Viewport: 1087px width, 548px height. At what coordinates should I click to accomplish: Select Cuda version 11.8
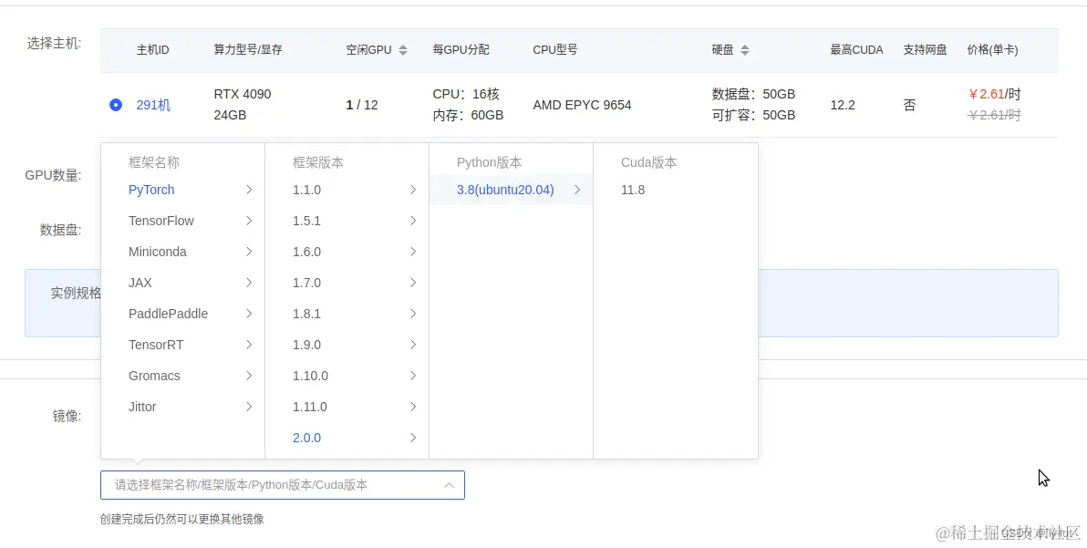click(633, 190)
